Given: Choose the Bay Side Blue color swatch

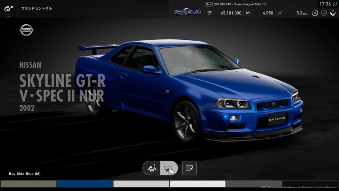Looking at the screenshot, I should pos(85,184).
